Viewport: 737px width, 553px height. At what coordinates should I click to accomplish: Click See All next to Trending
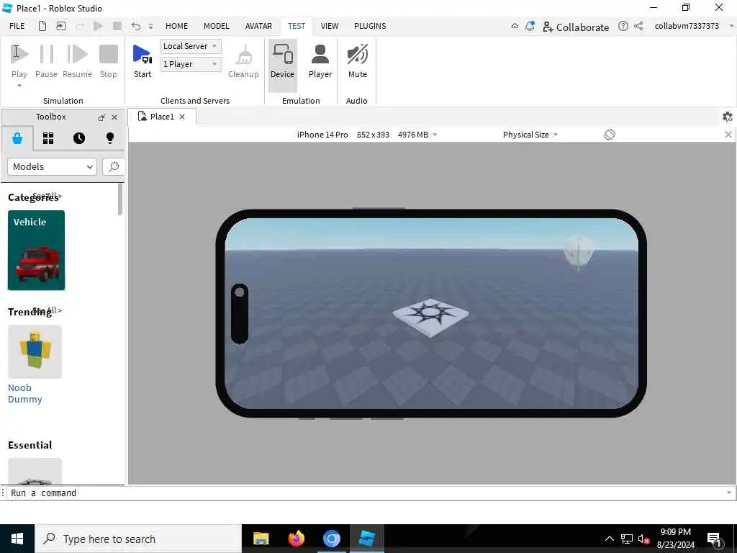click(48, 310)
